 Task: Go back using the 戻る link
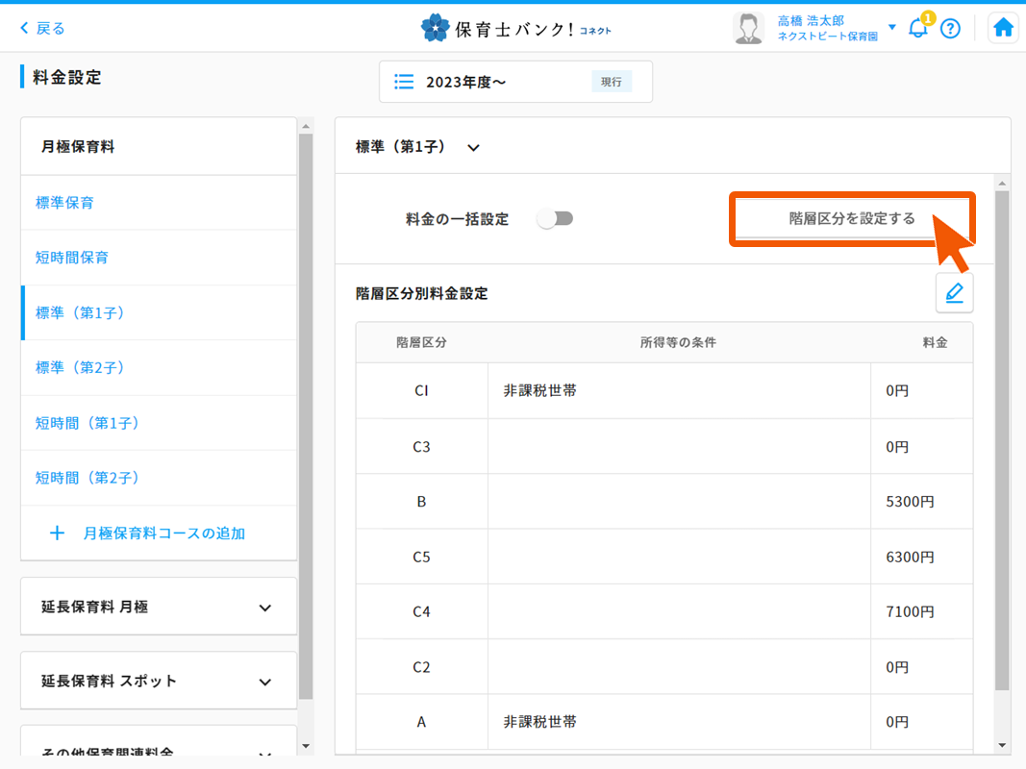42,28
